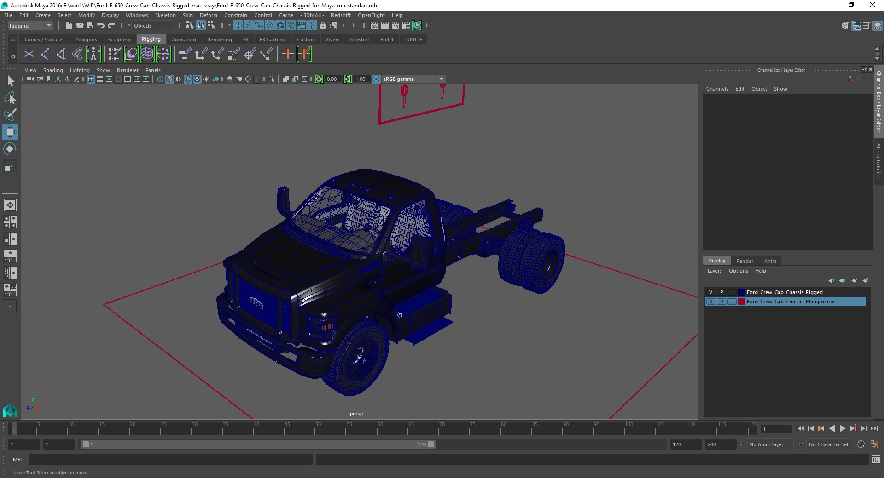Toggle textured display in viewport toolbar
The width and height of the screenshot is (884, 478).
197,79
